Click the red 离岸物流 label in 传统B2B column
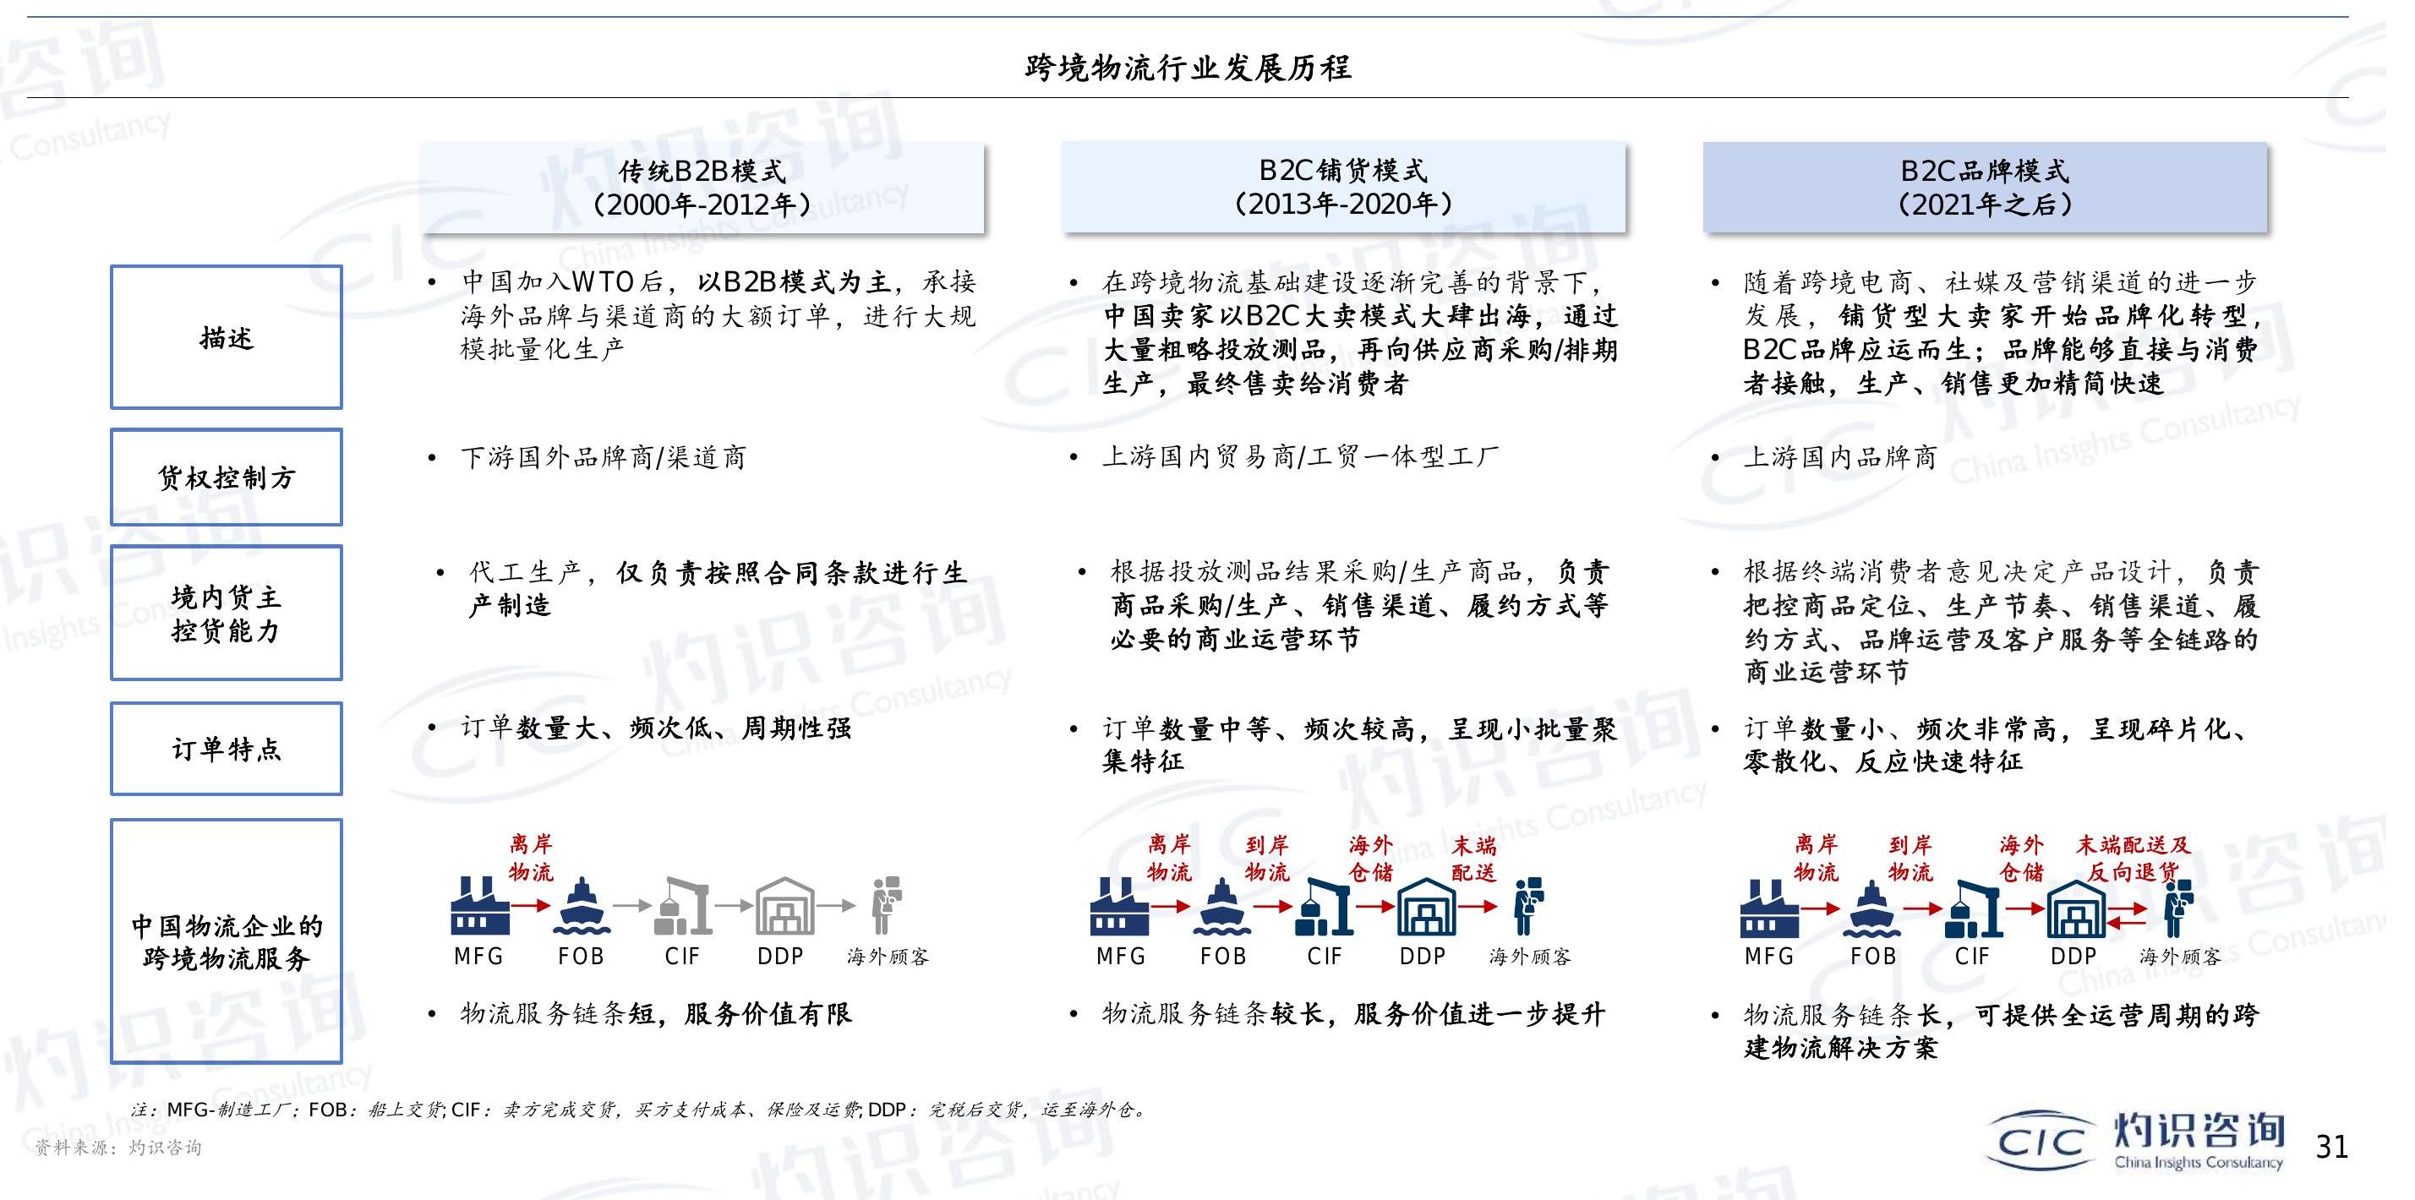Viewport: 2415px width, 1200px height. (x=531, y=858)
